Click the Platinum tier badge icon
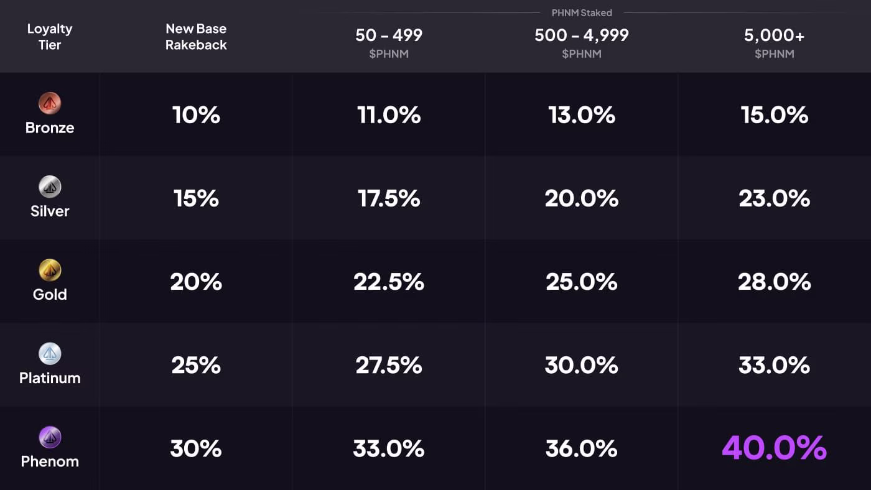The height and width of the screenshot is (490, 871). [x=50, y=353]
